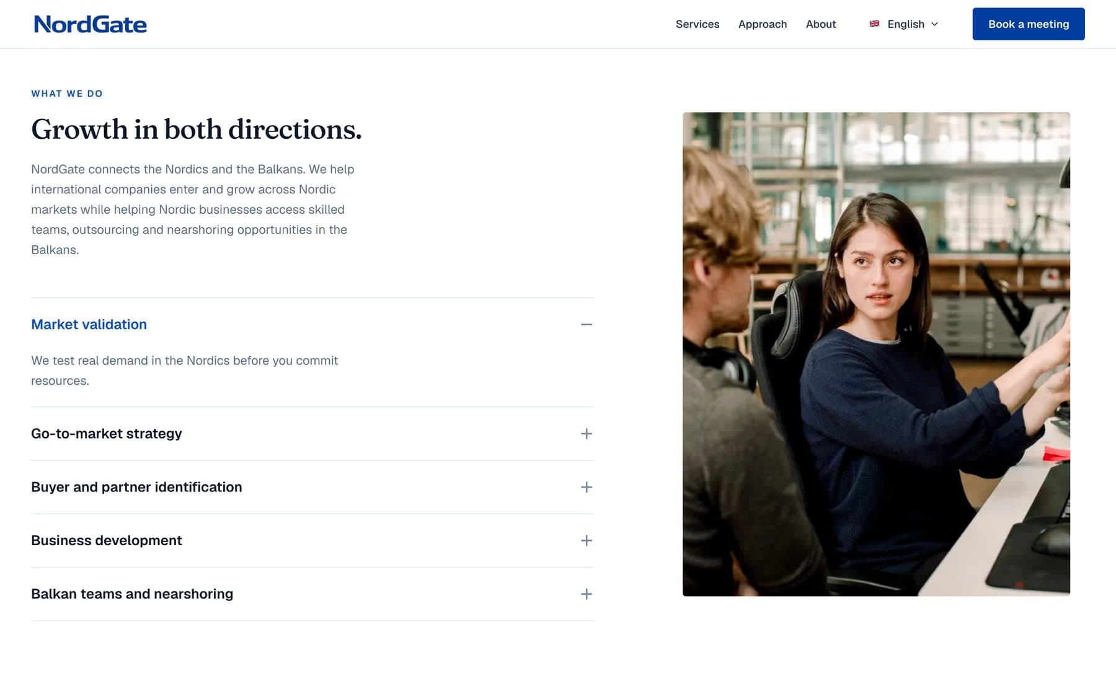Click the language chevron arrow

click(935, 24)
